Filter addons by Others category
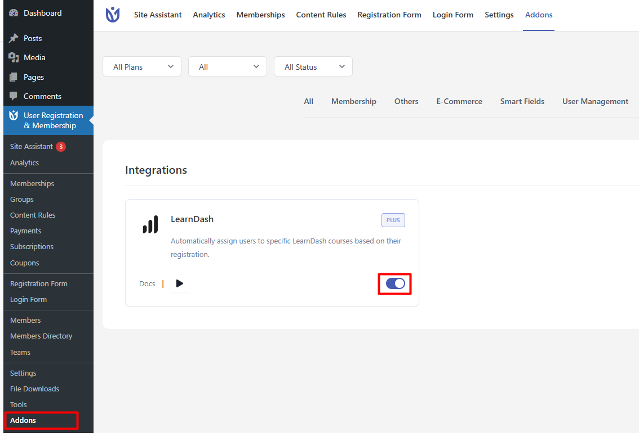 pyautogui.click(x=406, y=101)
